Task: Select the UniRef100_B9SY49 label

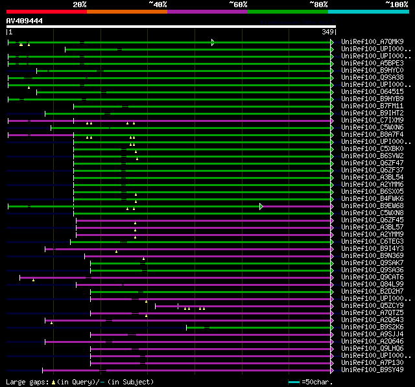Action: (372, 370)
